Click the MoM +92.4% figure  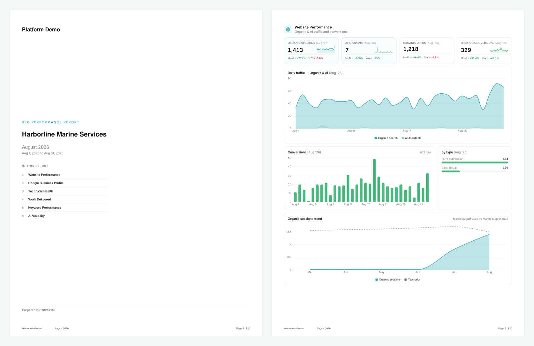point(470,58)
